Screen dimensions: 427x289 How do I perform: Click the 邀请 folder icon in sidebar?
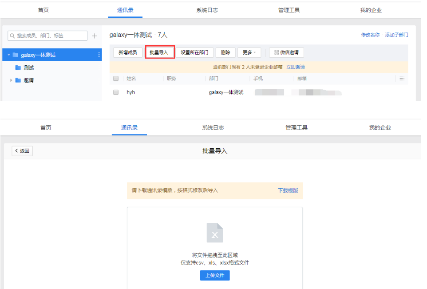(18, 80)
